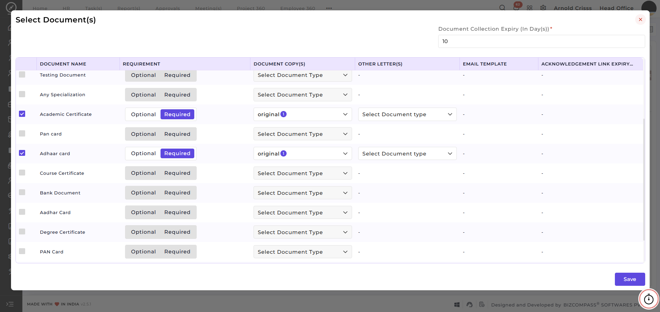Open Other Letter dropdown for Adhaar card

point(407,154)
